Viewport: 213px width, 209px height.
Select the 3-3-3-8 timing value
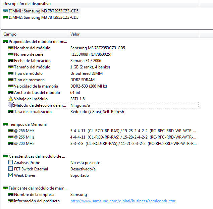(x=134, y=144)
